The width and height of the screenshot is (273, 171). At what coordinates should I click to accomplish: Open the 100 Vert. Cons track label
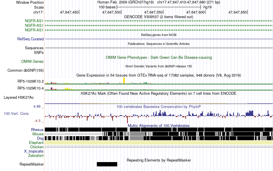coord(16,114)
